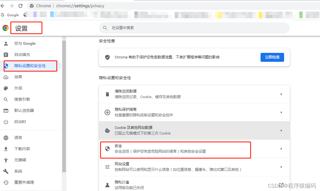The height and width of the screenshot is (191, 320).
Task: Click the wrench icon for 系统
Action: (x=6, y=171)
